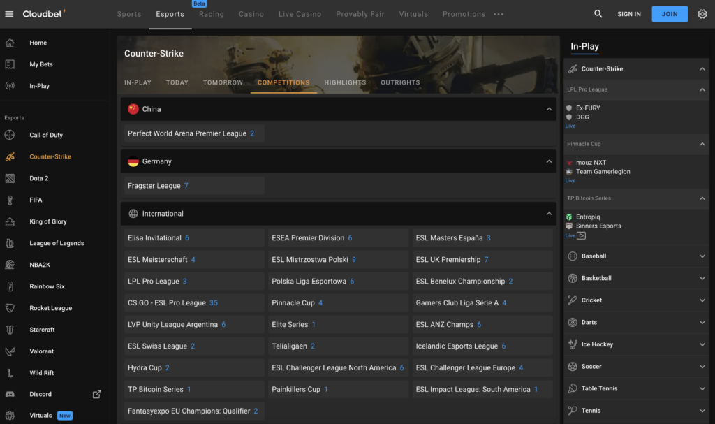Image resolution: width=715 pixels, height=424 pixels.
Task: Open the hamburger menu icon
Action: (x=9, y=14)
